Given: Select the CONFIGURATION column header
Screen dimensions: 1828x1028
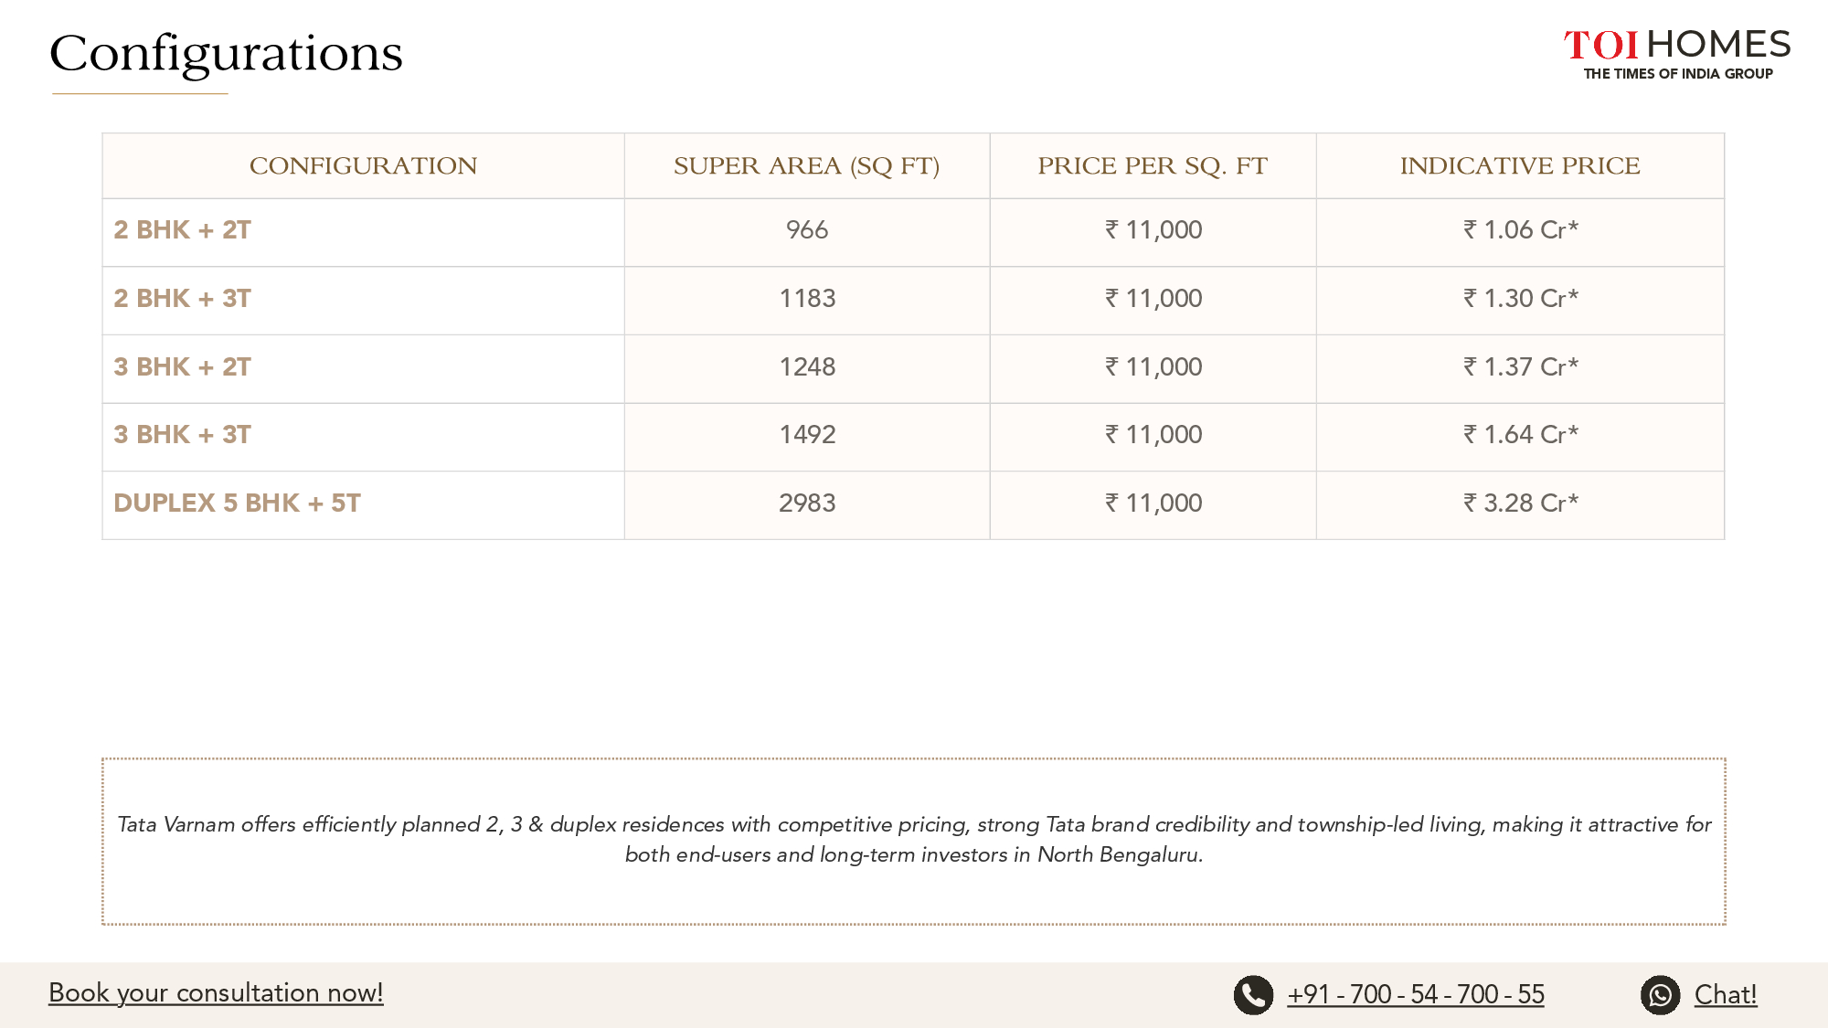Looking at the screenshot, I should click(364, 165).
